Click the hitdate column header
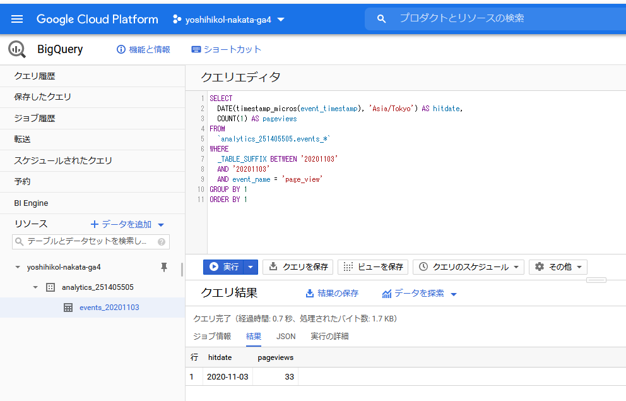The image size is (626, 401). (220, 357)
